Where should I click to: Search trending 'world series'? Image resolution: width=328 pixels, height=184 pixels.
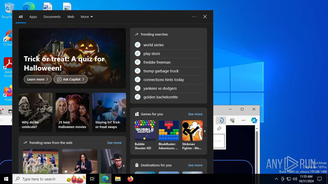[169, 45]
